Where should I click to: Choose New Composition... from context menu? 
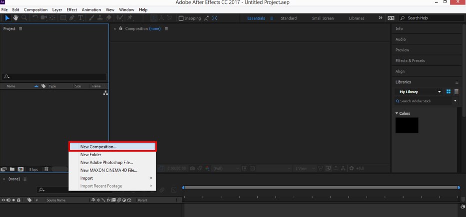coord(112,147)
